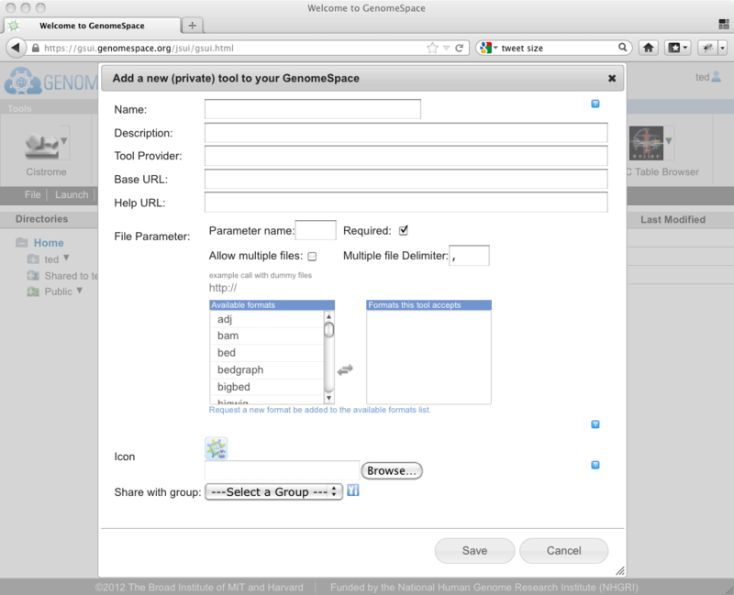The width and height of the screenshot is (734, 595).
Task: Click the default tool icon preview
Action: [217, 448]
